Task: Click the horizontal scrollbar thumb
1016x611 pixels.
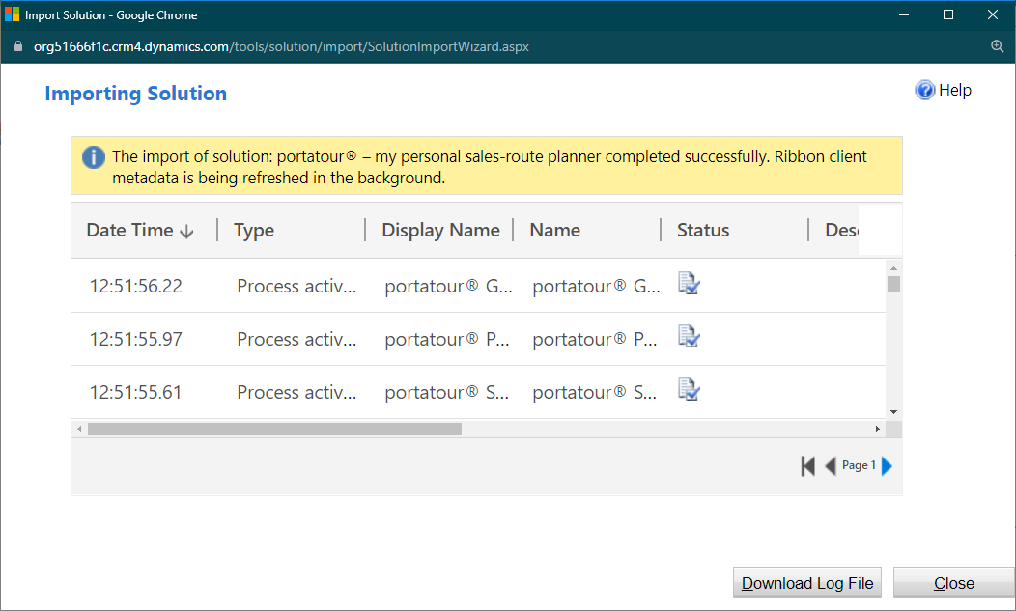Action: point(274,429)
